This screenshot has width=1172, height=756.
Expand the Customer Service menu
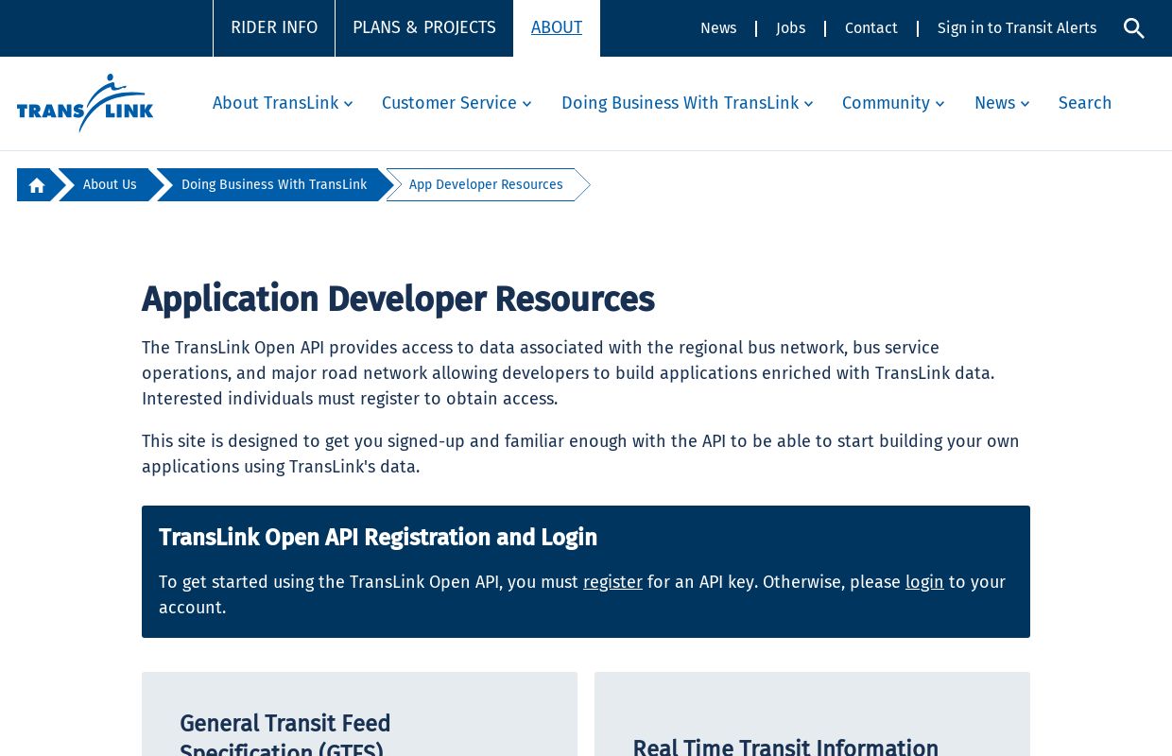coord(457,103)
